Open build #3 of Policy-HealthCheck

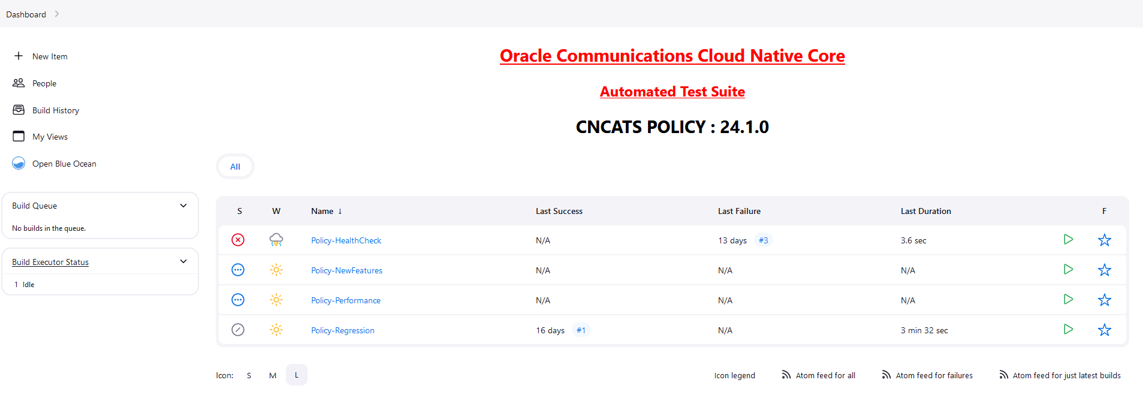coord(763,240)
